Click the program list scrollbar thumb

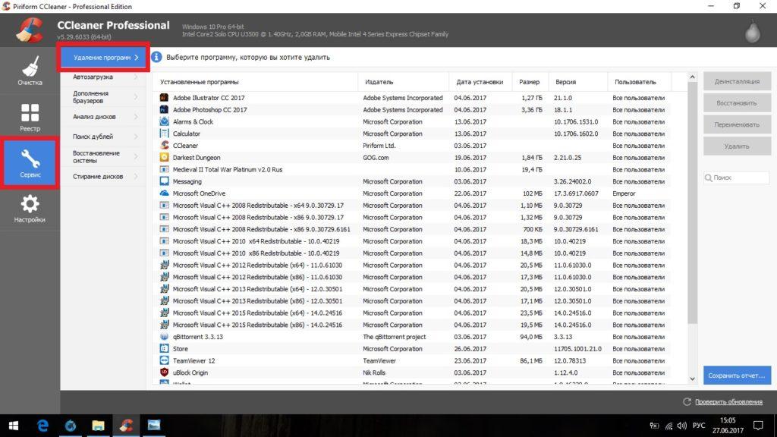pyautogui.click(x=692, y=203)
